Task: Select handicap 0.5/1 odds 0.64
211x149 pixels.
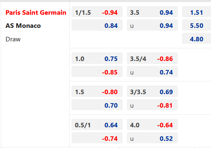Action: click(97, 124)
